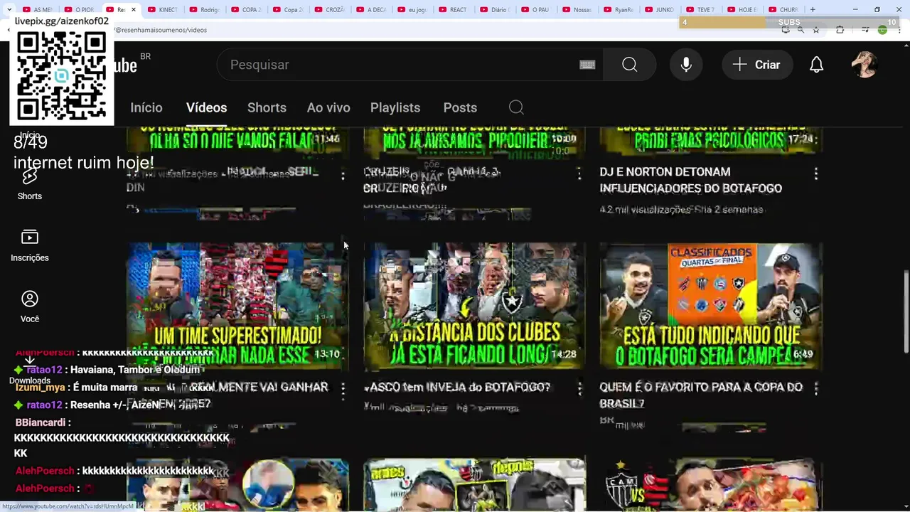Play the A DISTÂNCIA DOS CLUBES thumbnail
The height and width of the screenshot is (512, 910).
474,306
